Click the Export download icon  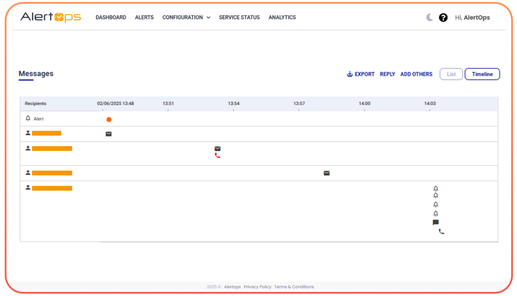tap(349, 74)
